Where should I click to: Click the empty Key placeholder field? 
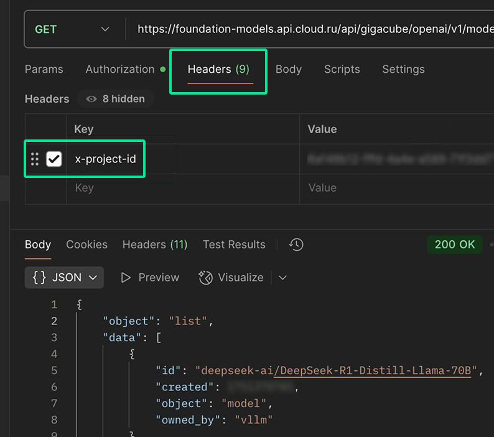pos(183,188)
